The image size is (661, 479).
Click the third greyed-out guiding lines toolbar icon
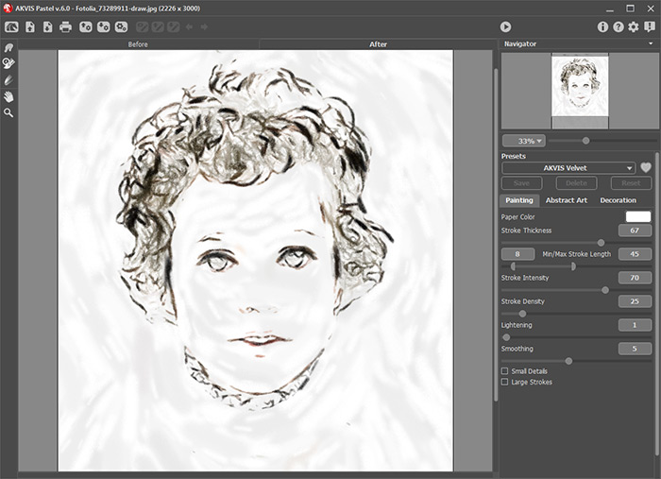click(173, 27)
